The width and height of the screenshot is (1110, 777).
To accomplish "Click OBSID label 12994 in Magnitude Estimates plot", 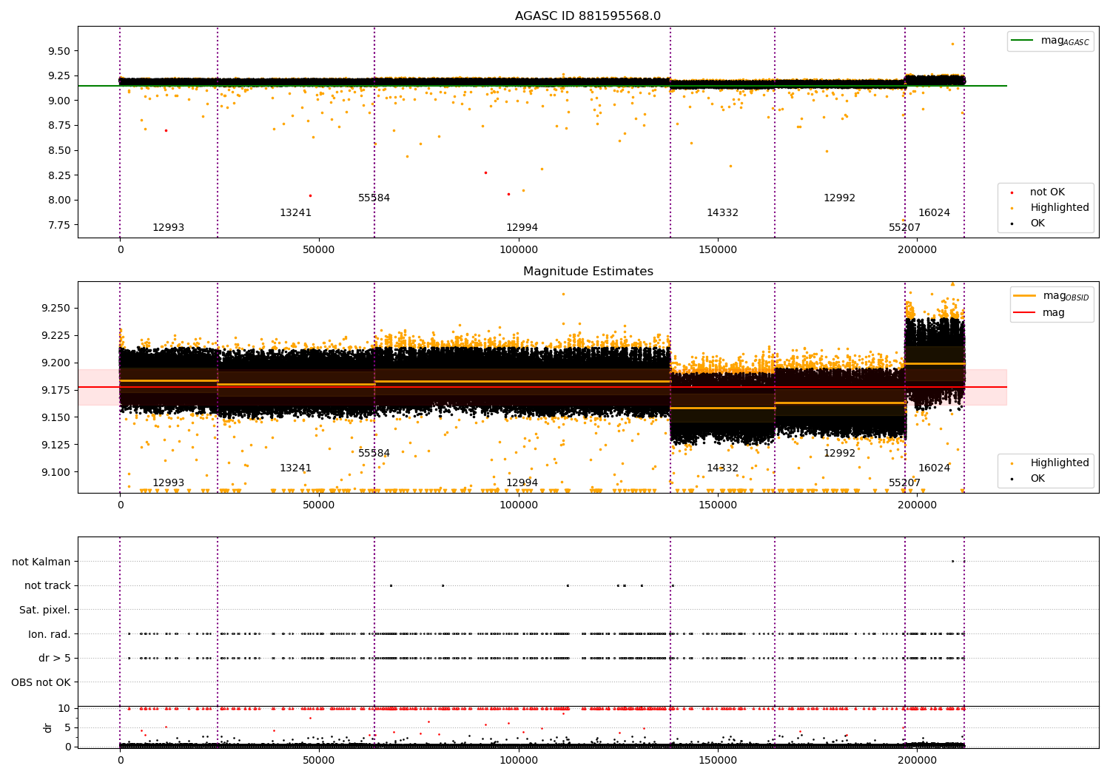I will [522, 483].
